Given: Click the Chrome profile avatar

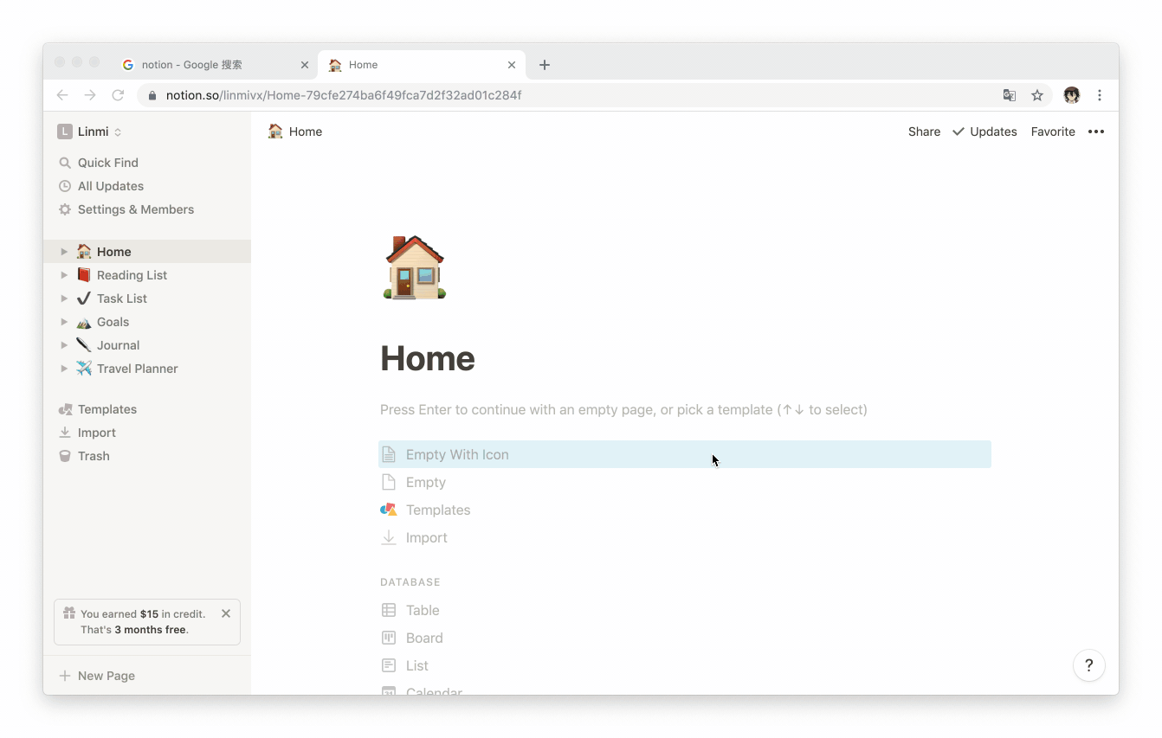Looking at the screenshot, I should click(1072, 95).
